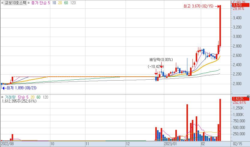Click the tall red 02/15 price candlestick

click(x=220, y=26)
